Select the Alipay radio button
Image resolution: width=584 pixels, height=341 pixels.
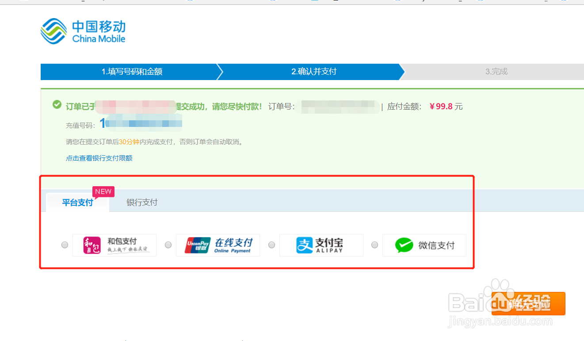pos(272,245)
